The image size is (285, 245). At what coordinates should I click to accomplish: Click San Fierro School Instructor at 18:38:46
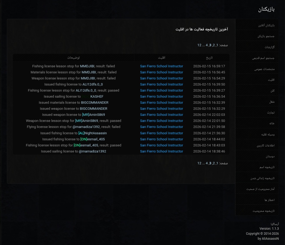pyautogui.click(x=161, y=151)
